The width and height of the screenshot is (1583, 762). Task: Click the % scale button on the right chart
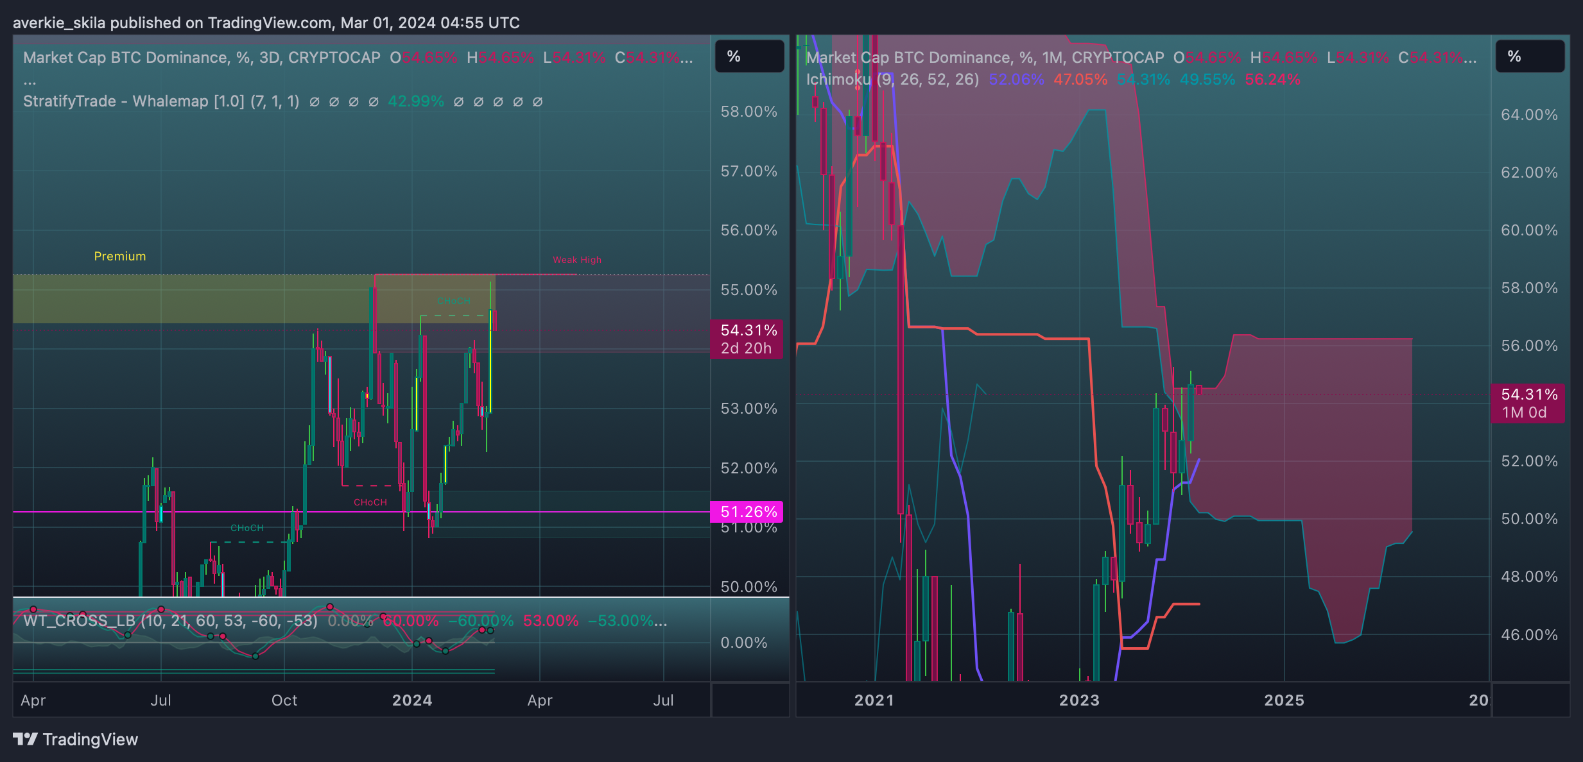point(1530,56)
